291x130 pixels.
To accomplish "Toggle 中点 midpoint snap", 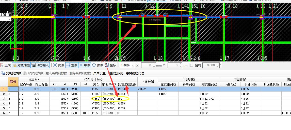I will click(x=85, y=65).
